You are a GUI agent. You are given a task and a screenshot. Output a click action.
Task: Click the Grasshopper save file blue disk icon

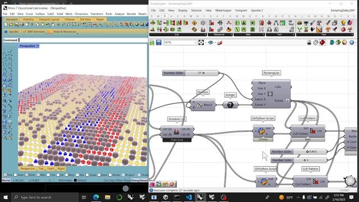[x=159, y=43]
